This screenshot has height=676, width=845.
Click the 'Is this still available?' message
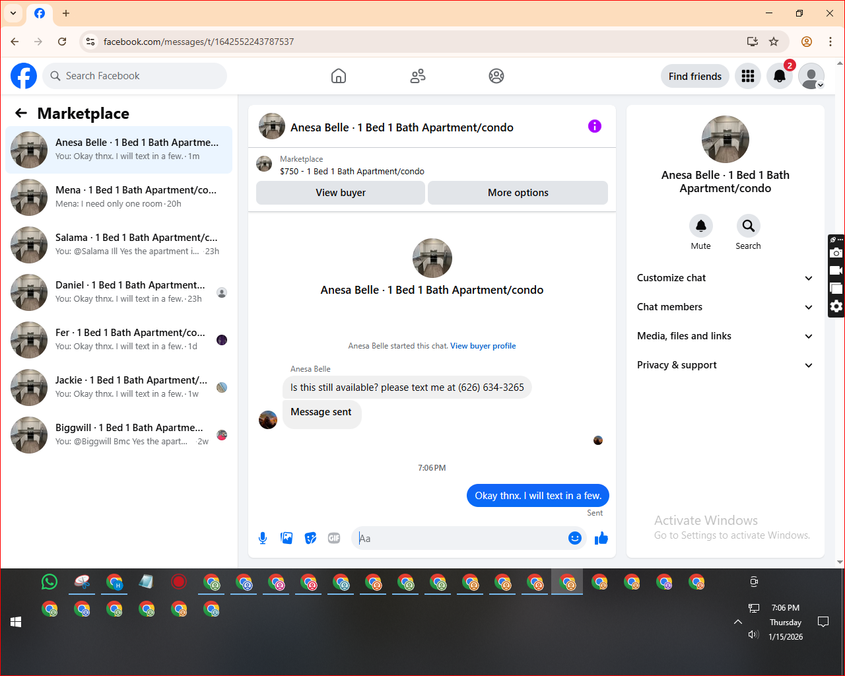pyautogui.click(x=407, y=388)
